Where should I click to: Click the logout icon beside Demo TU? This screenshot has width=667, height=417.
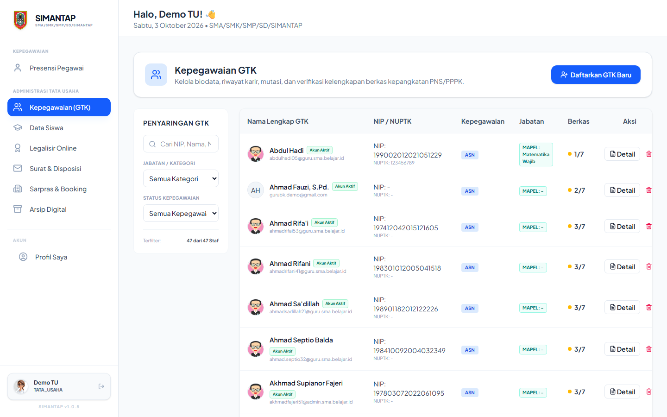point(101,386)
